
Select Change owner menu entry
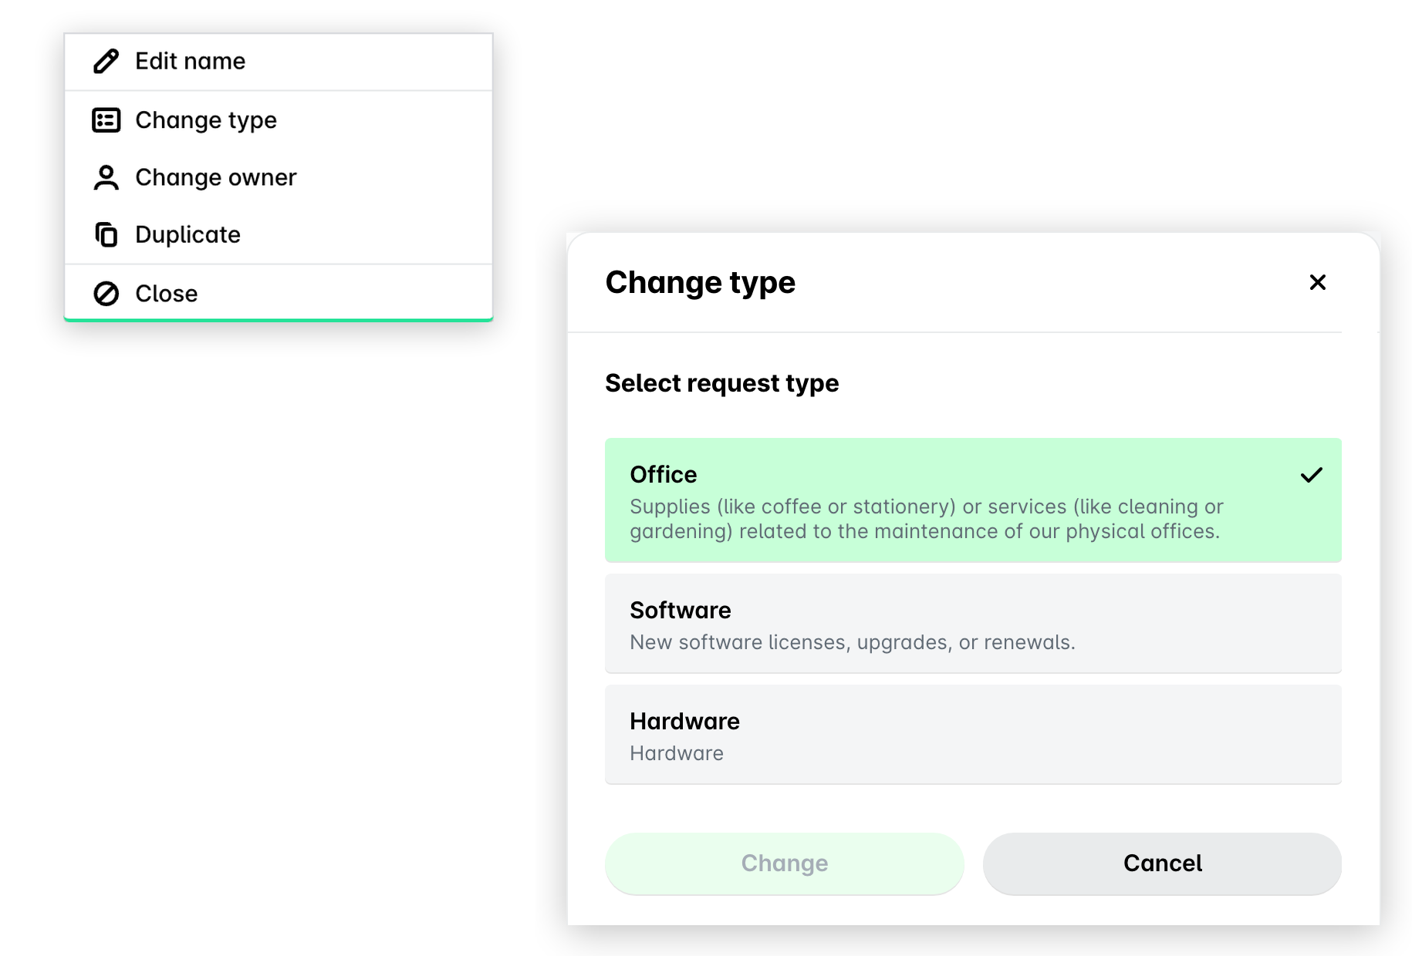pyautogui.click(x=279, y=177)
